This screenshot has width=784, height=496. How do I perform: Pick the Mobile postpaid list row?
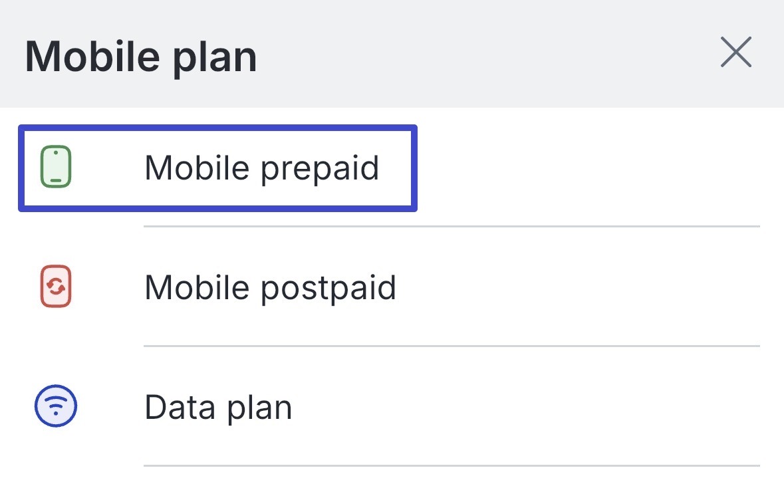[x=392, y=287]
